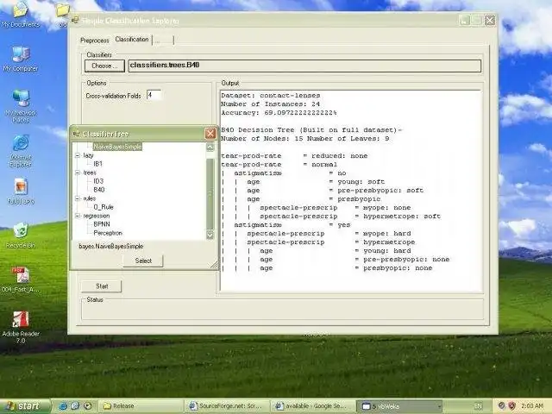The width and height of the screenshot is (552, 414).
Task: Open the unnamed third tab
Action: point(163,41)
